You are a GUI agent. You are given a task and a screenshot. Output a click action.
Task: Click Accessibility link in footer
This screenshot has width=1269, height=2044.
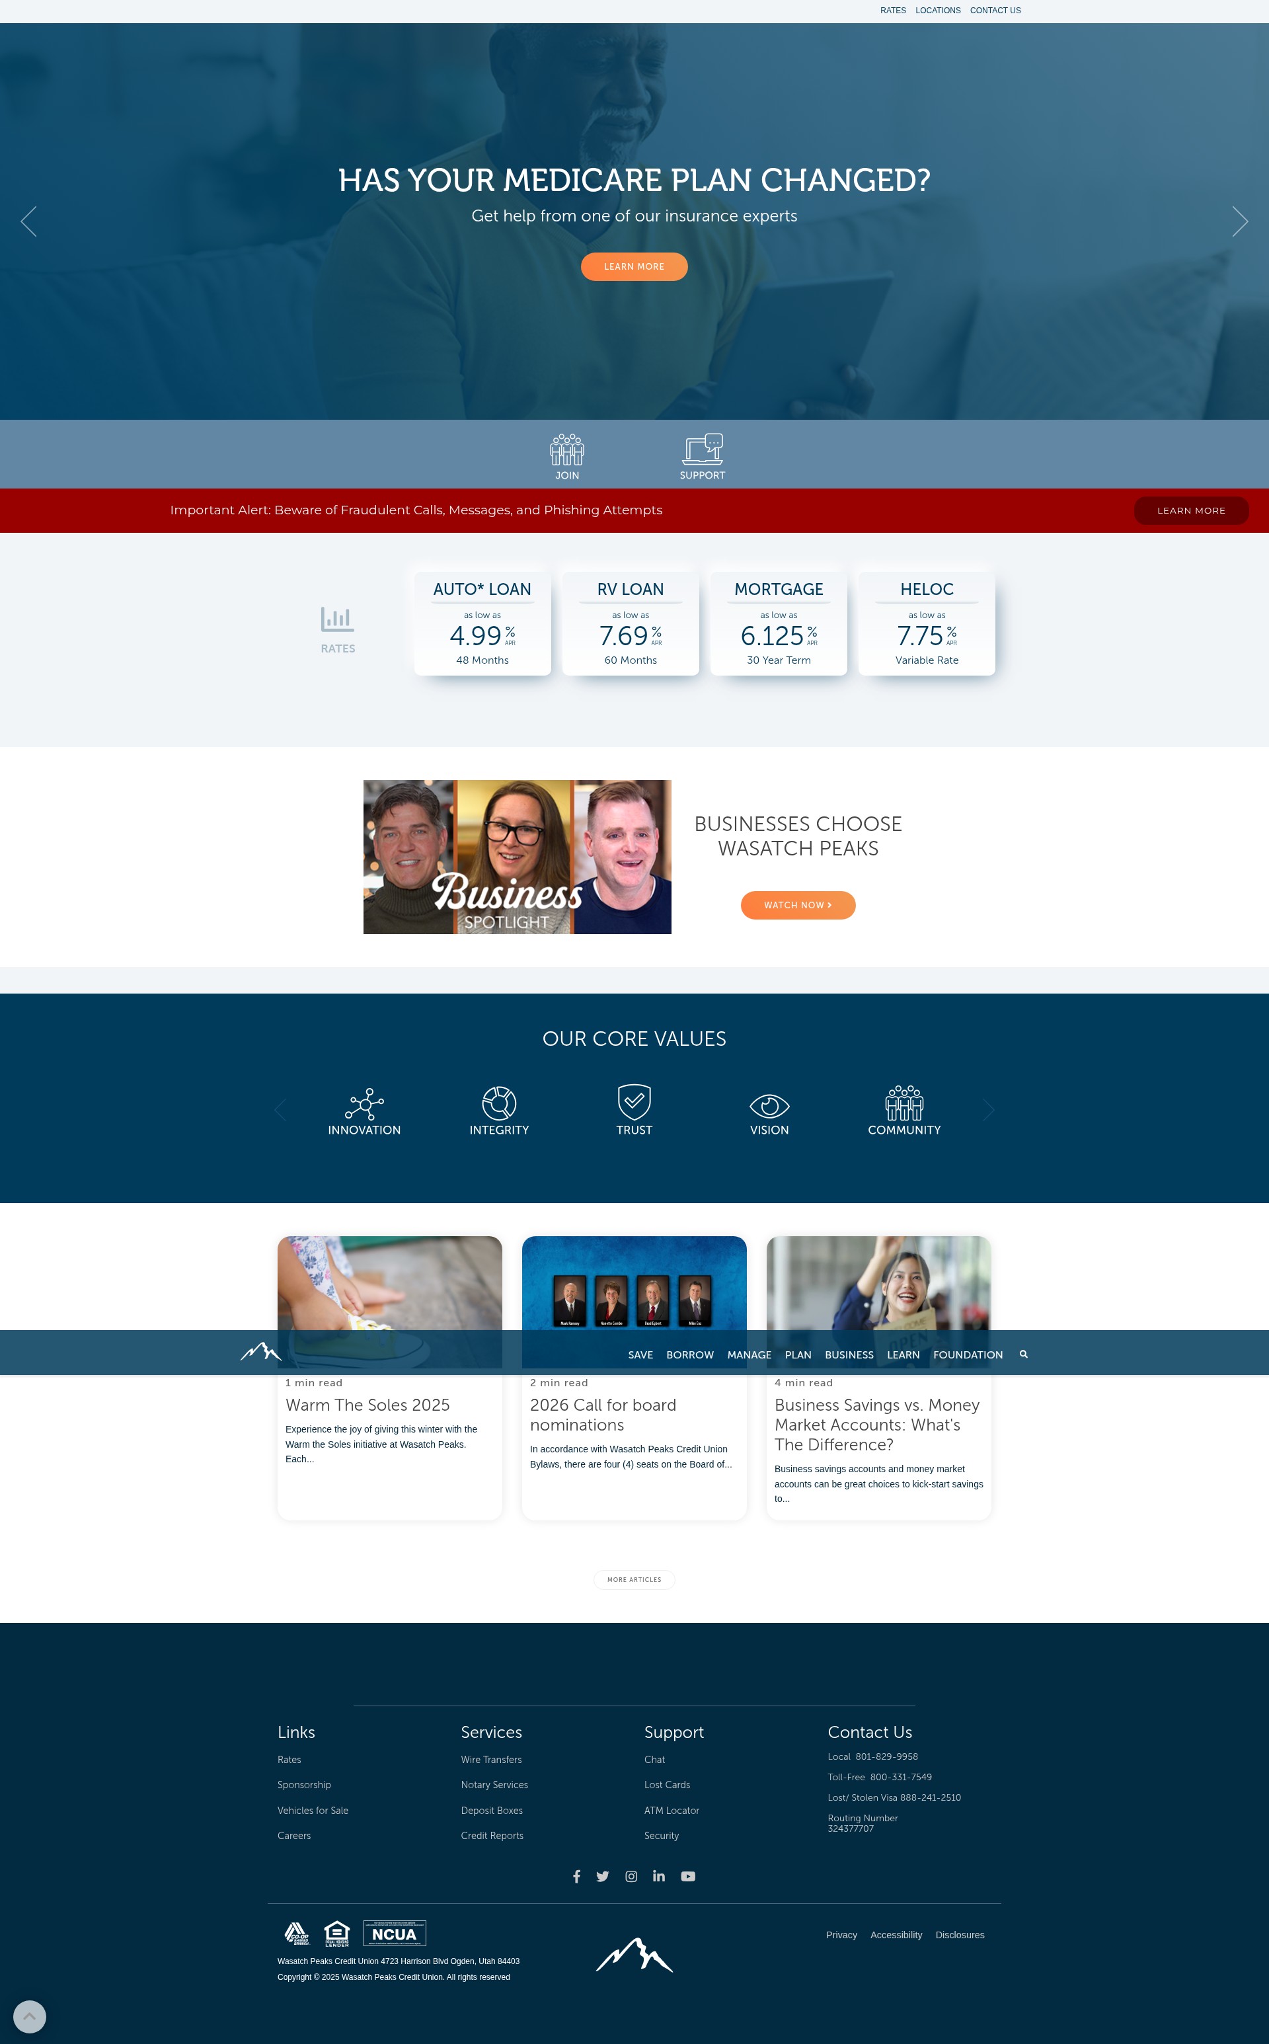[896, 1935]
